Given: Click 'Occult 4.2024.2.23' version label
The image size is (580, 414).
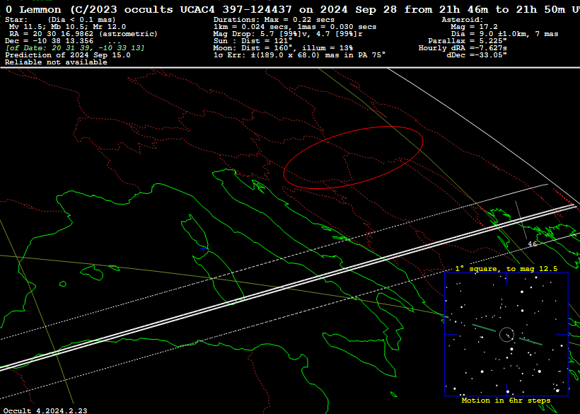Looking at the screenshot, I should (x=45, y=410).
